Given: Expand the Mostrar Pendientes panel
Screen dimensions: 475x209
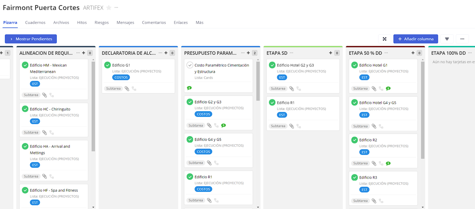Looking at the screenshot, I should [31, 39].
